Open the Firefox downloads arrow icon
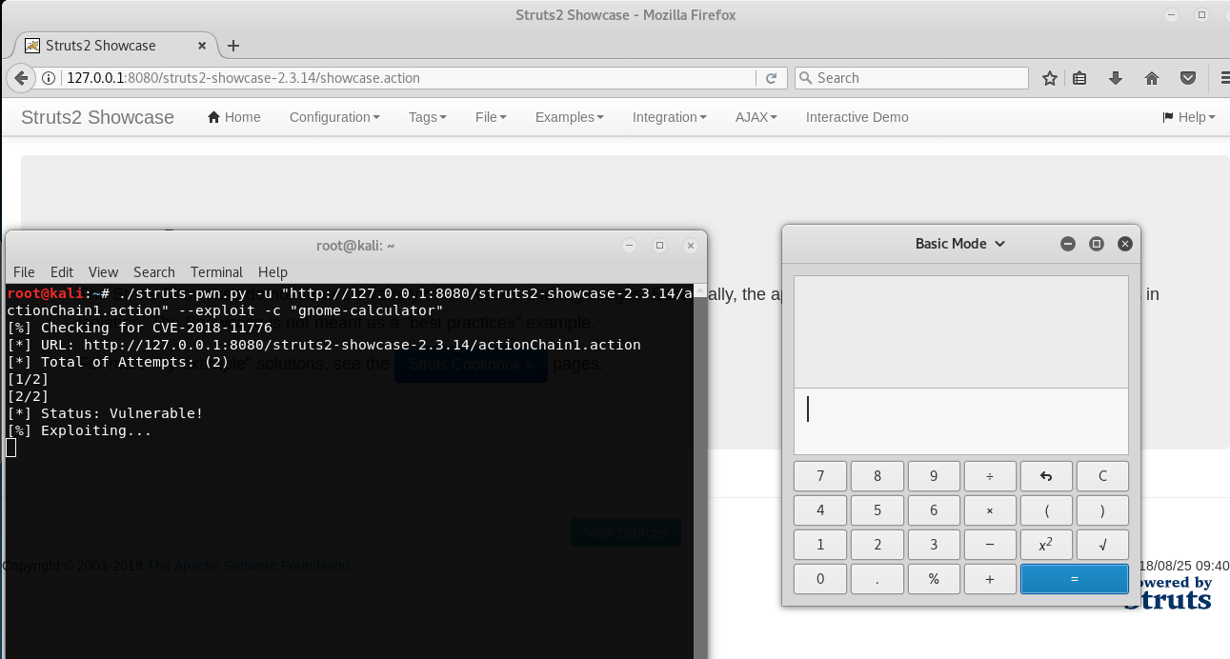 click(1115, 78)
